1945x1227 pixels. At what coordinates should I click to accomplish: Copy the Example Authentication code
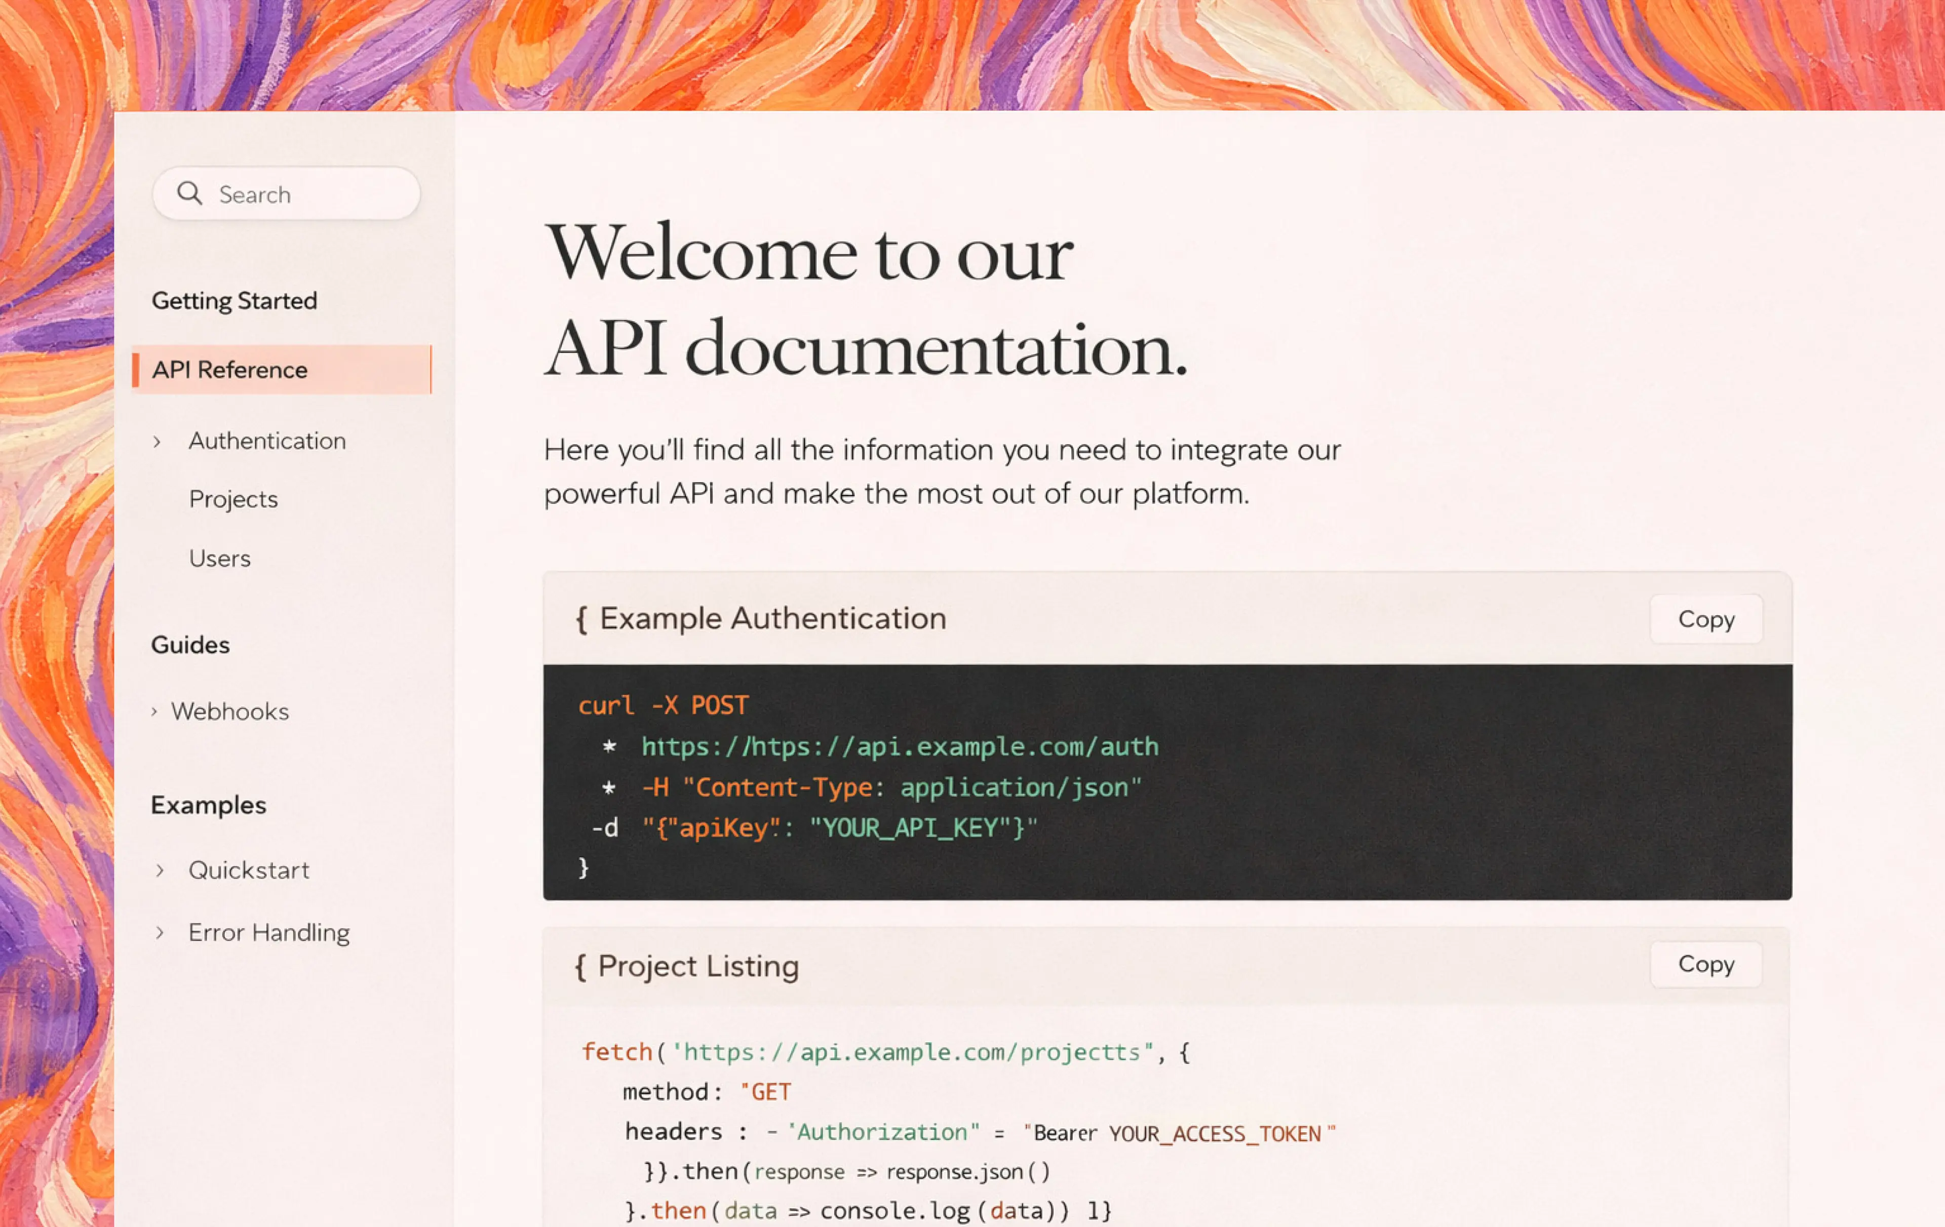(1706, 619)
